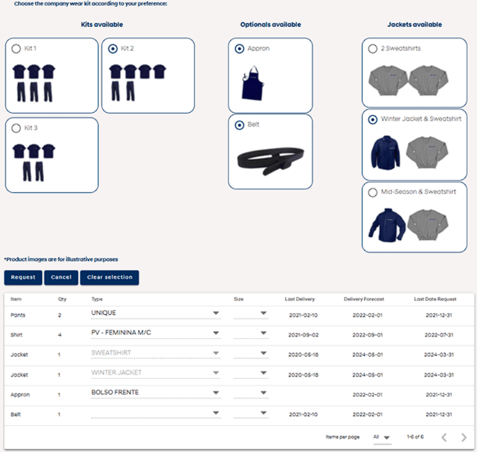
Task: Click Shirt delivery forecast 2022-09-01
Action: point(367,335)
